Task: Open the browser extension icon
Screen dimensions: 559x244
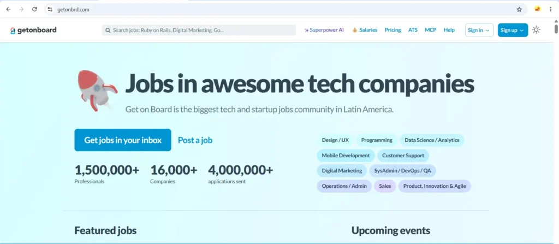Action: pos(538,9)
